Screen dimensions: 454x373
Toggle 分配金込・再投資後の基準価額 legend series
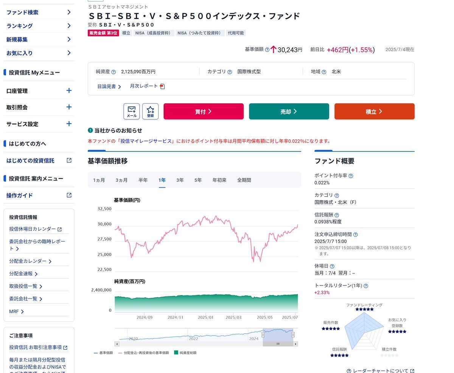(144, 353)
